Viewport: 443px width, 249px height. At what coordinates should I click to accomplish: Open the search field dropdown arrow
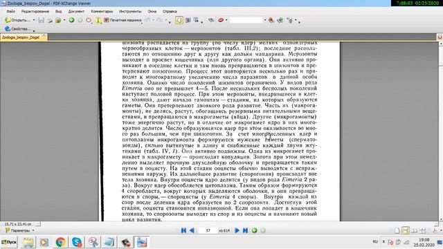pyautogui.click(x=264, y=20)
